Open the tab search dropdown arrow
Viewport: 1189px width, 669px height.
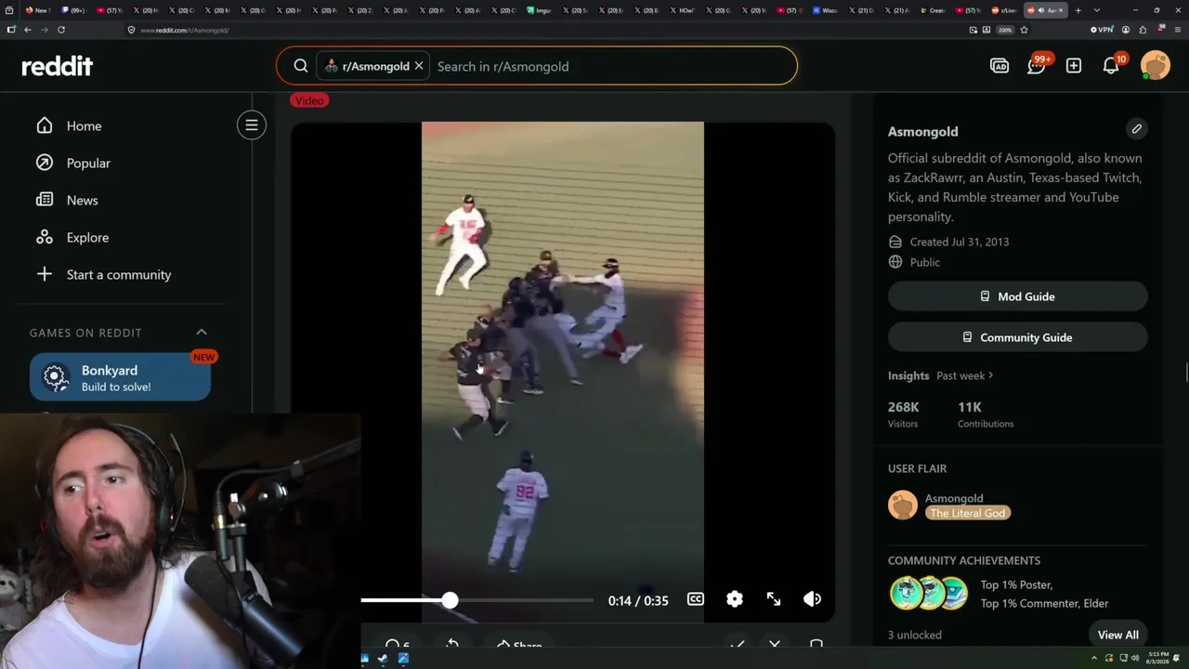(x=1097, y=10)
